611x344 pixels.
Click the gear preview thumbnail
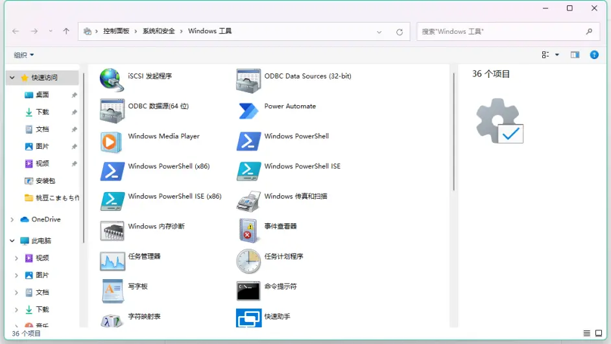coord(499,121)
